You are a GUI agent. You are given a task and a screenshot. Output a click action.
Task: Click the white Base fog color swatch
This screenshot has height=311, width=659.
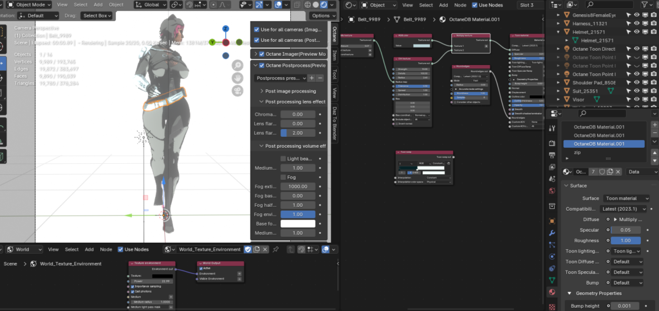[297, 224]
